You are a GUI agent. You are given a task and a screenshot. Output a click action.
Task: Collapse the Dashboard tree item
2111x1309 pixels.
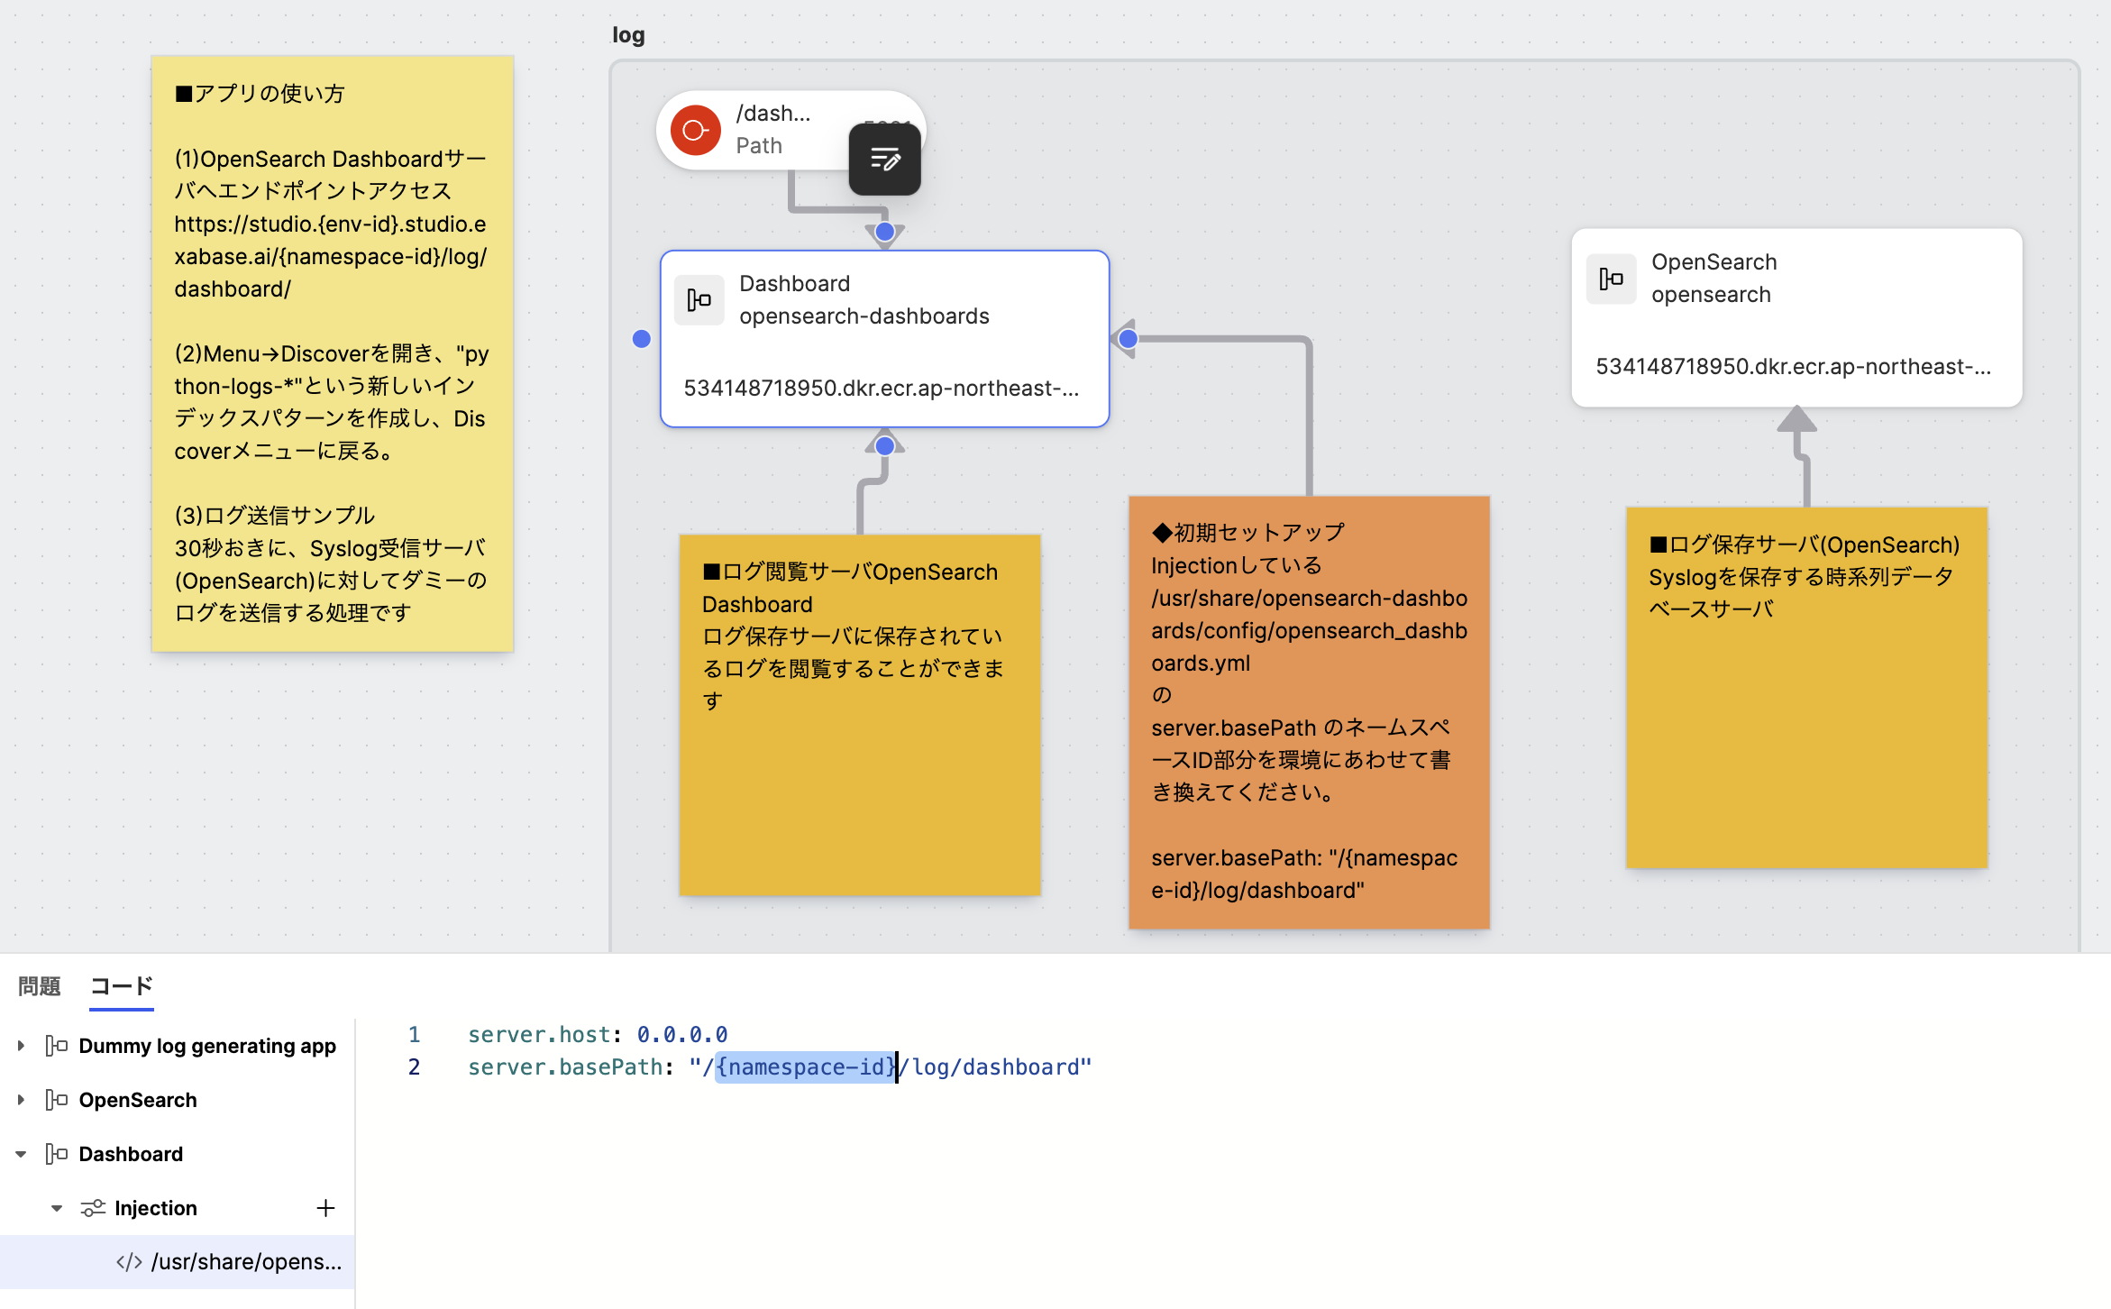(21, 1154)
